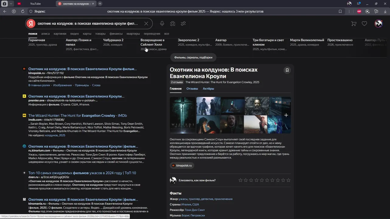
Task: Open the Yandex account avatar
Action: pos(378,23)
